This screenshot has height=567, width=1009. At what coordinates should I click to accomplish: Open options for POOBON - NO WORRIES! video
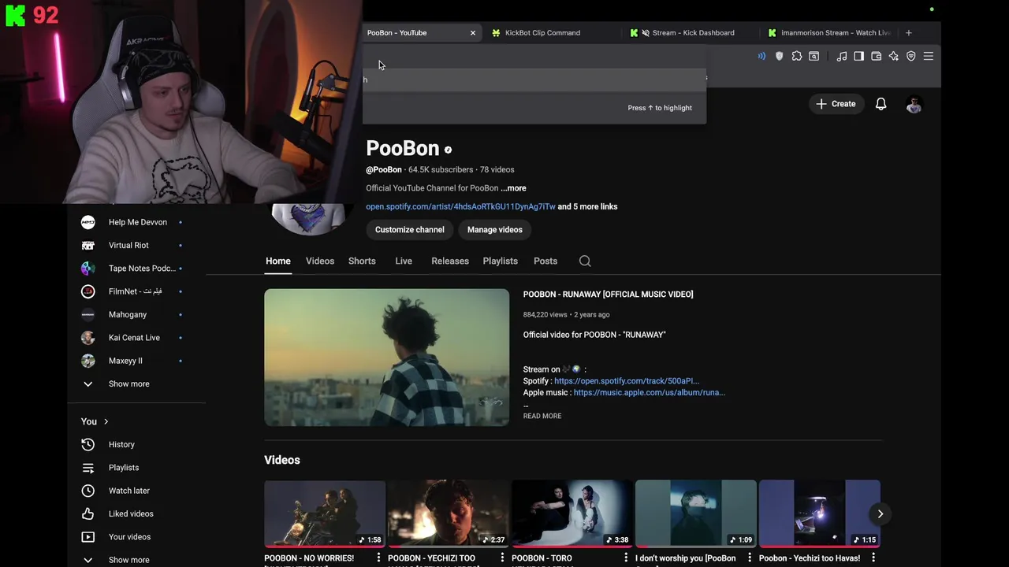click(378, 558)
